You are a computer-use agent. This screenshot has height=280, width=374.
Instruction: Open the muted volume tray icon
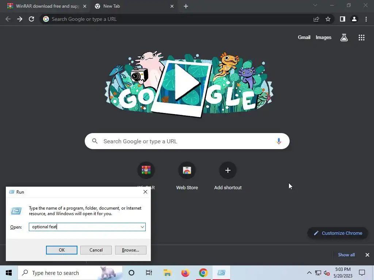[x=327, y=273]
